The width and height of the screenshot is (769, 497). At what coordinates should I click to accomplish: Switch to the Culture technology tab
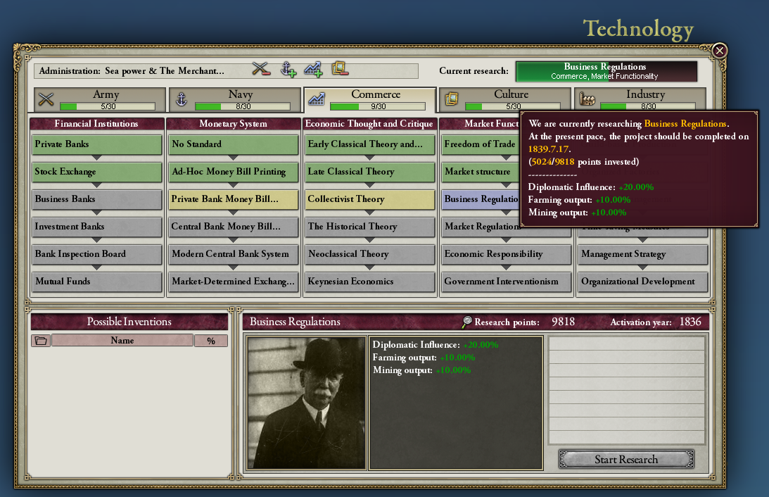click(x=505, y=99)
